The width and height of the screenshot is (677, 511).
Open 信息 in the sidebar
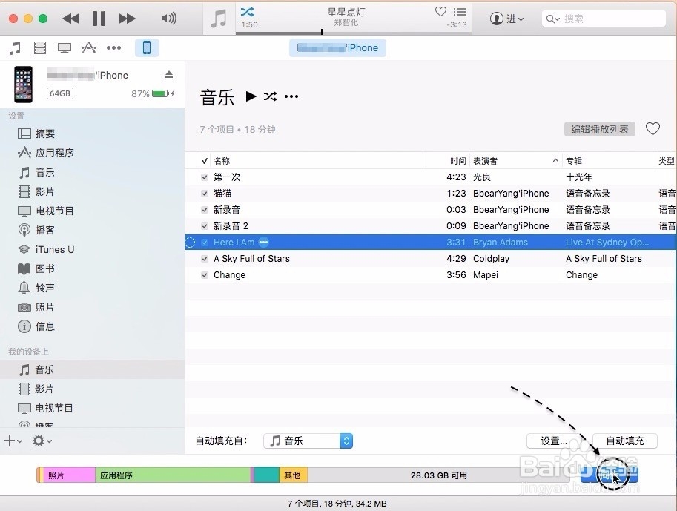pos(36,326)
